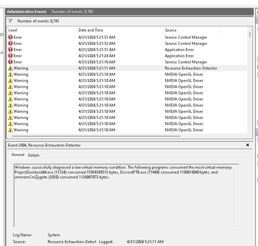
Task: Click the filter funnel icon
Action: (x=10, y=21)
